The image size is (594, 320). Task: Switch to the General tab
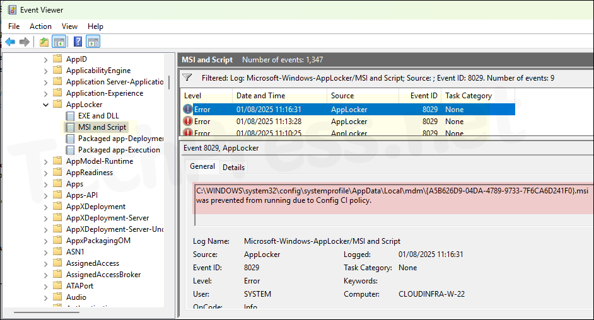(202, 166)
